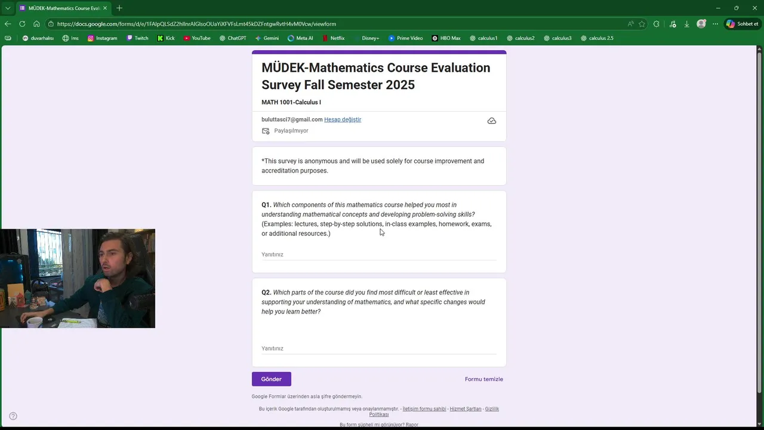The image size is (764, 430).
Task: Open the Netflix bookmark
Action: [x=333, y=38]
